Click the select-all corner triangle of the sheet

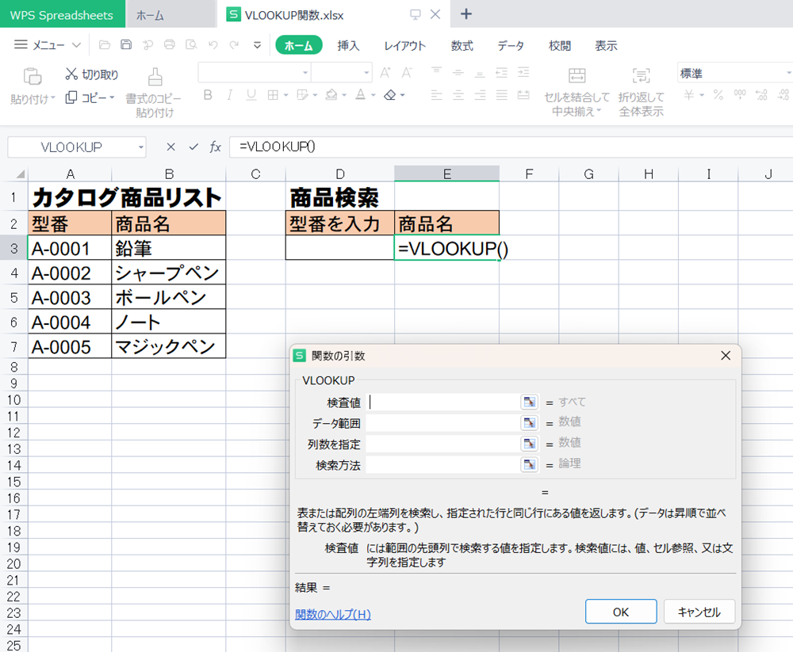point(20,174)
